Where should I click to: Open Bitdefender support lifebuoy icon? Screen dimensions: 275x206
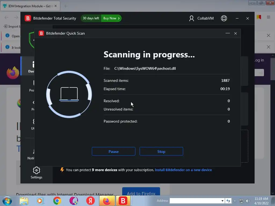[x=224, y=18]
